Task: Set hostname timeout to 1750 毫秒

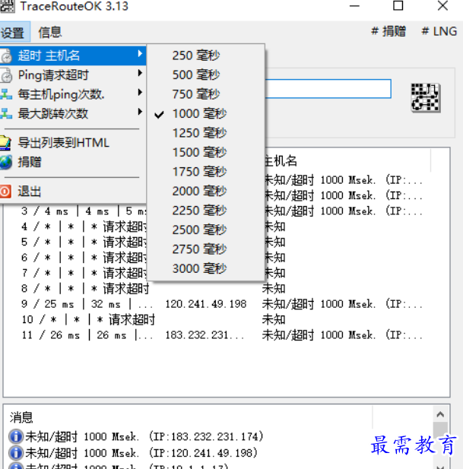Action: click(206, 172)
